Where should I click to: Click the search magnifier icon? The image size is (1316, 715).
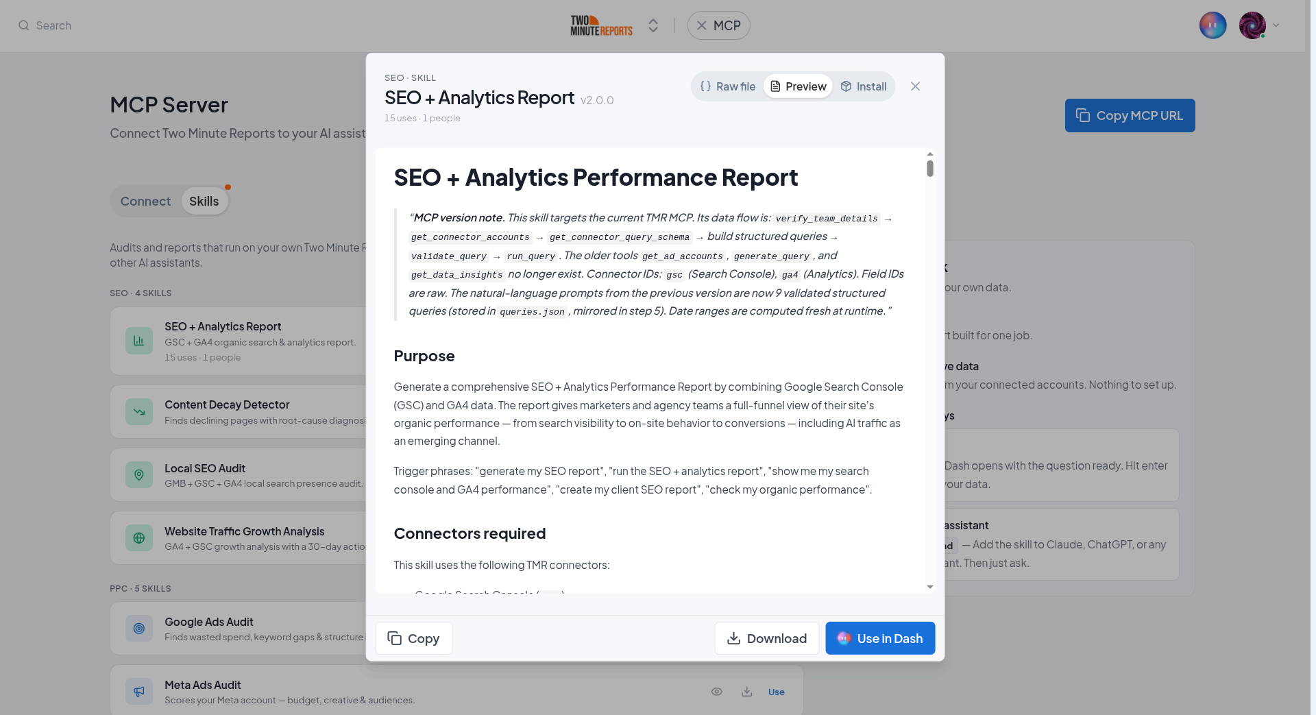[x=24, y=25]
